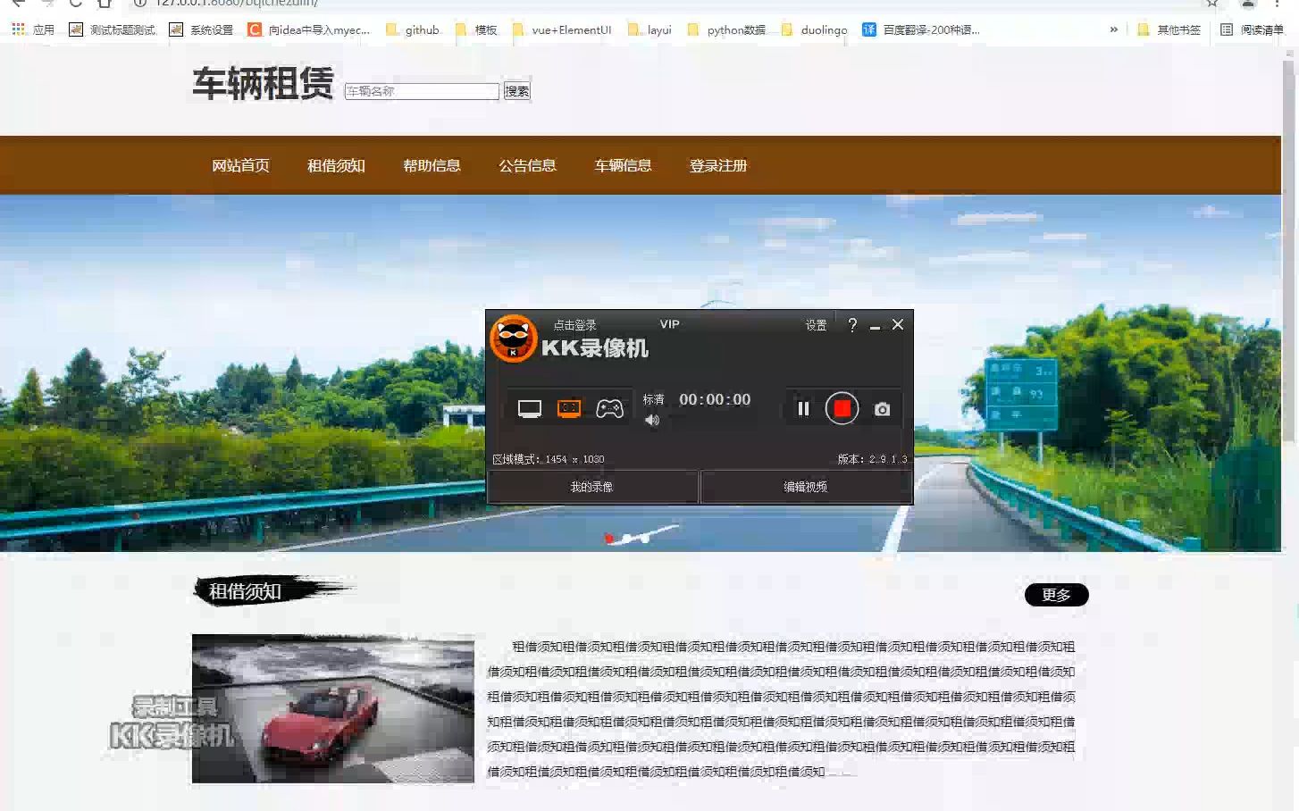1299x811 pixels.
Task: Open the 帮助信息 navigation item
Action: point(432,165)
